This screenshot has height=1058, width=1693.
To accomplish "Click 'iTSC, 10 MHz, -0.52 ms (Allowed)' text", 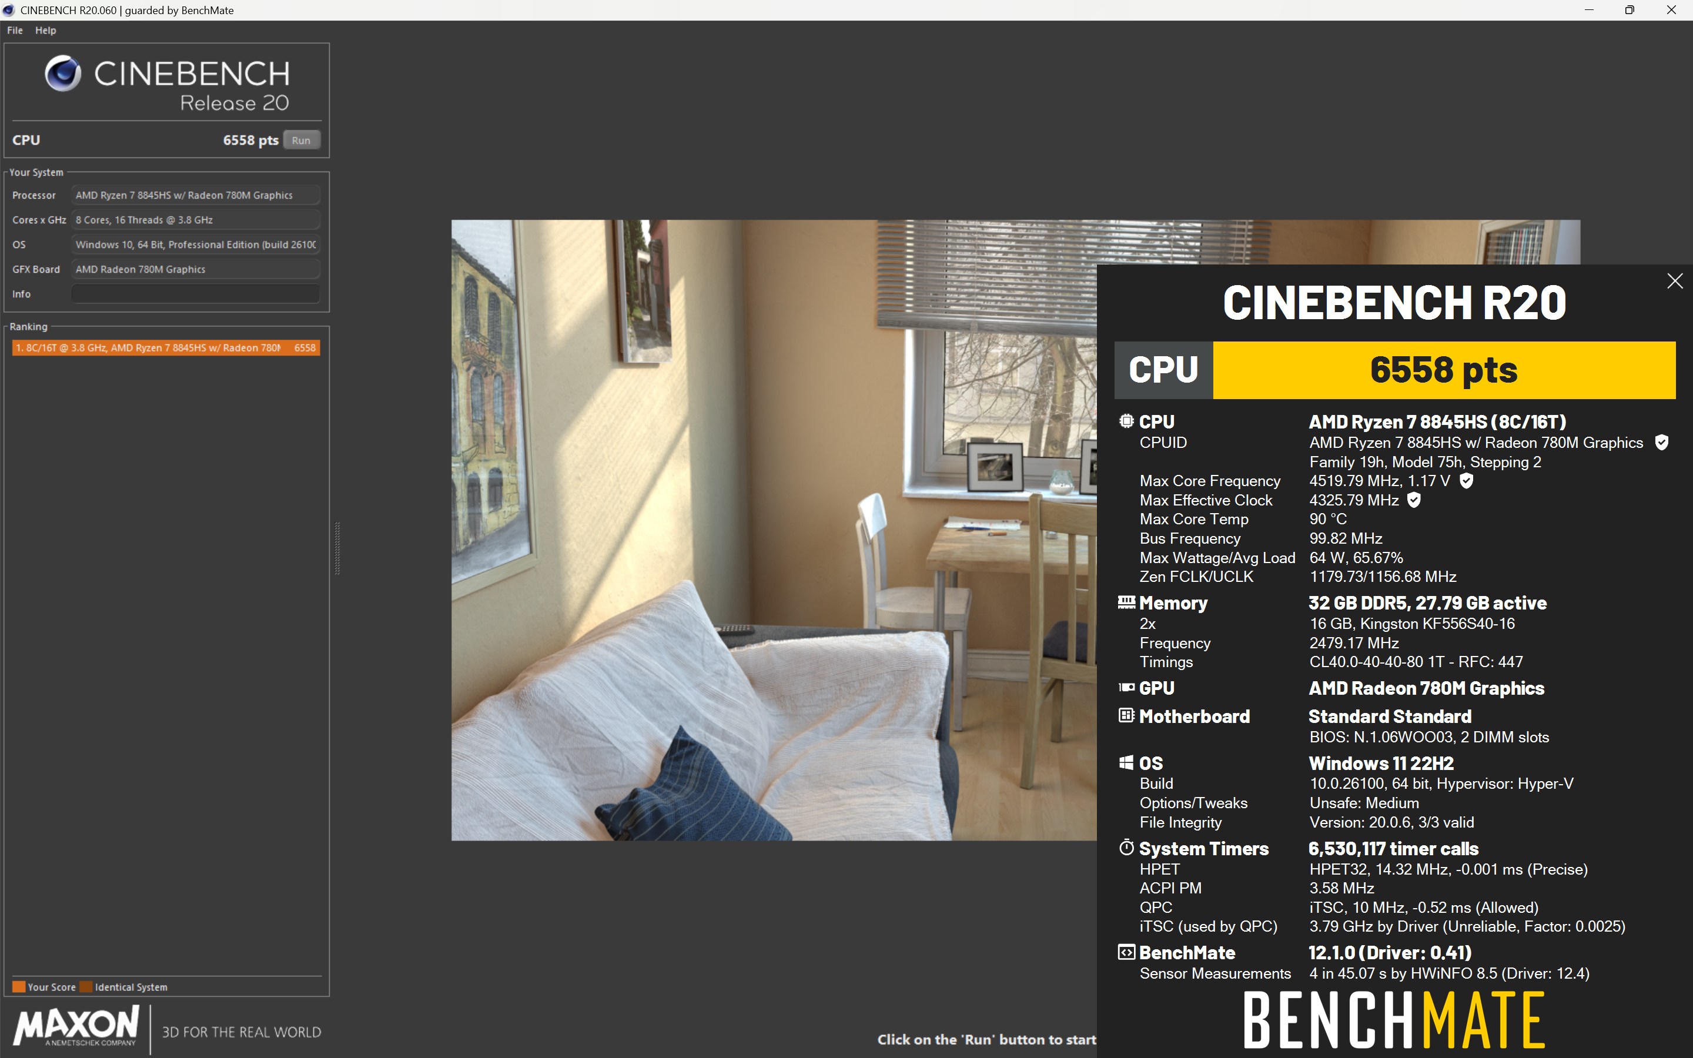I will pos(1424,908).
